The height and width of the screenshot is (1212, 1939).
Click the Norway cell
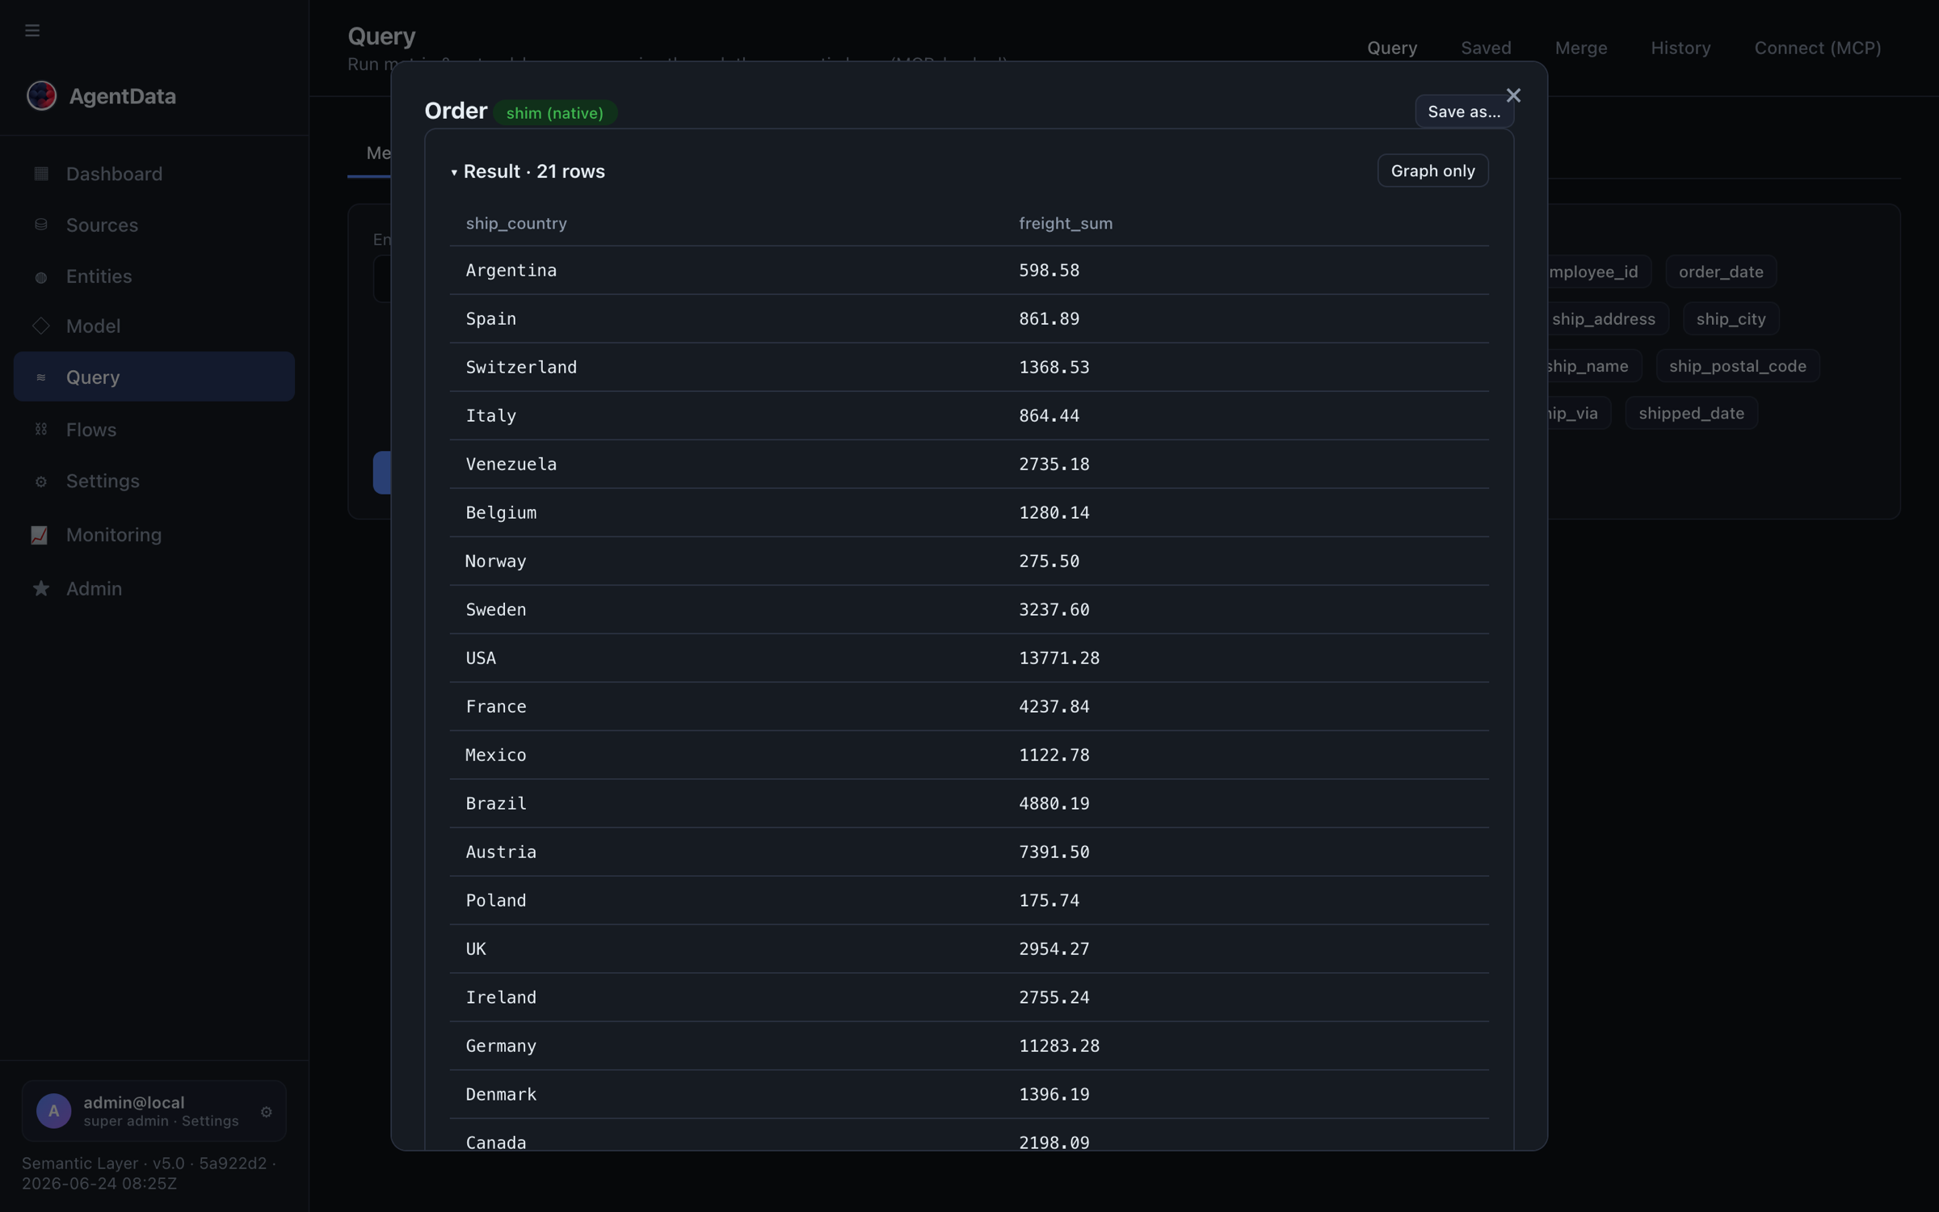coord(496,561)
